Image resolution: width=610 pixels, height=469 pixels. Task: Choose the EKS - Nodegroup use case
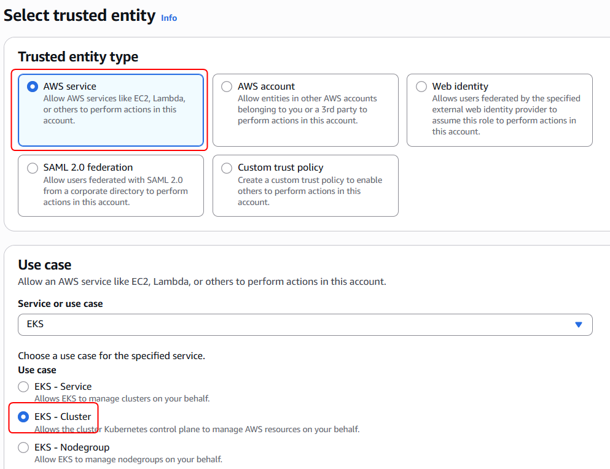pyautogui.click(x=23, y=448)
